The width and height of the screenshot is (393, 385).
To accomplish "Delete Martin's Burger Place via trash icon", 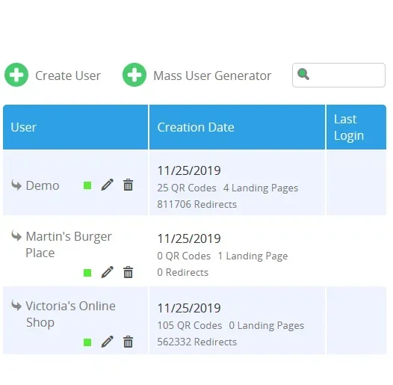I will [x=128, y=272].
